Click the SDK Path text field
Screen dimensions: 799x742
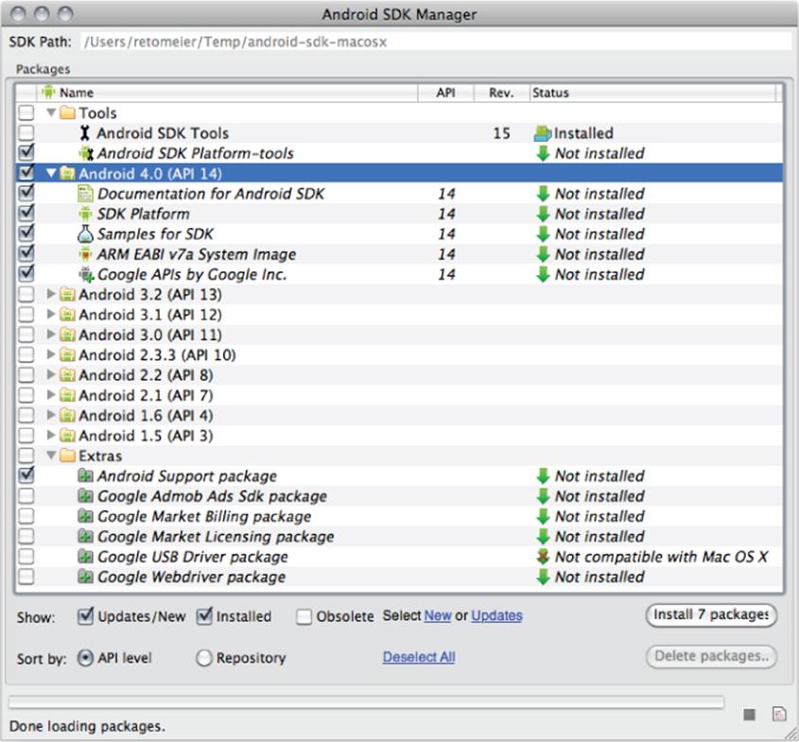point(436,42)
